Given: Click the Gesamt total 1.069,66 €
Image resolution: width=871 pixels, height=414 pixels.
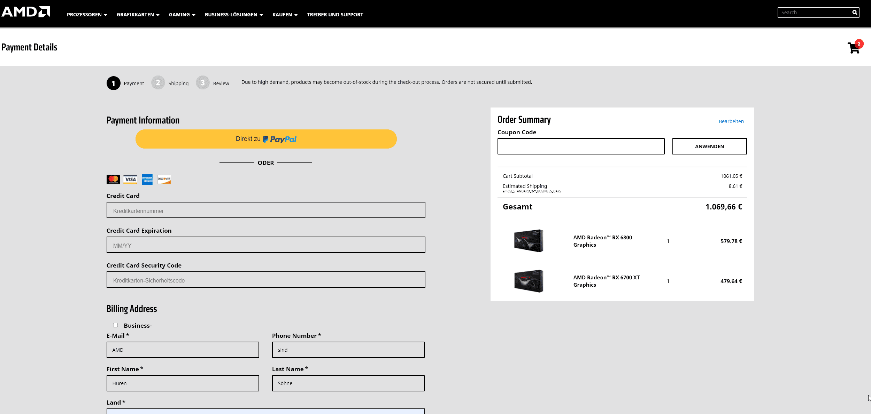Looking at the screenshot, I should coord(724,207).
